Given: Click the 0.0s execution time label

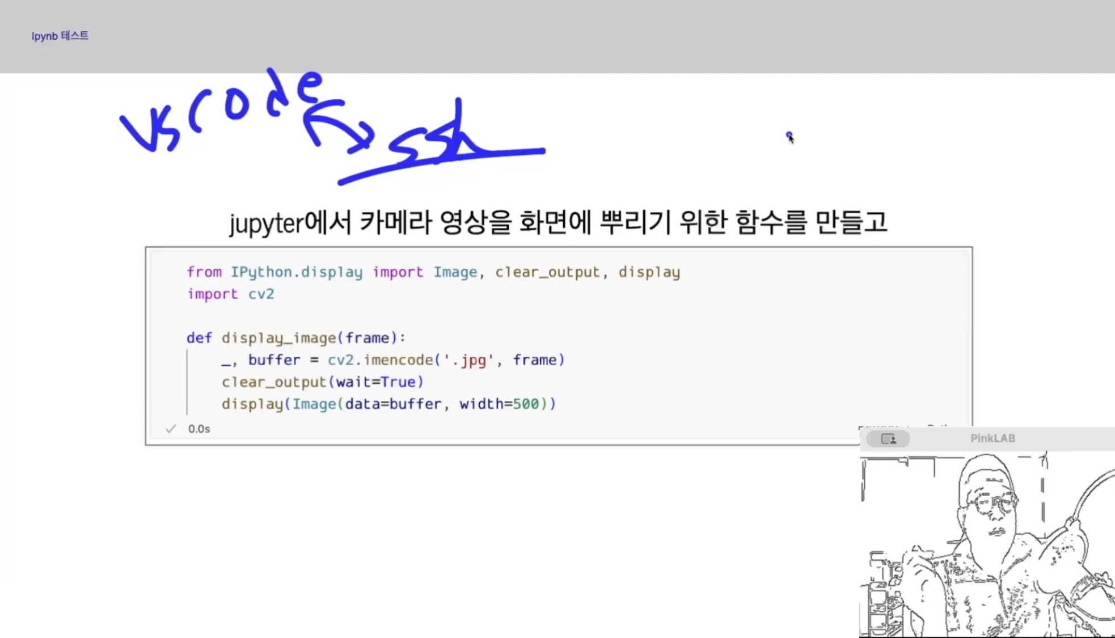Looking at the screenshot, I should click(199, 429).
